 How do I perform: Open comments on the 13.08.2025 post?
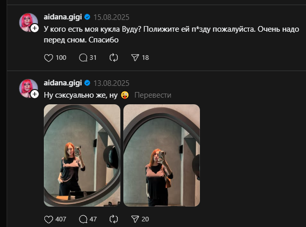point(84,219)
